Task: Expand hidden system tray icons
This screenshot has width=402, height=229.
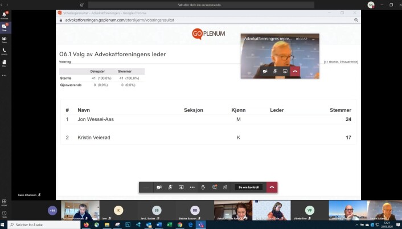Action: coord(356,225)
